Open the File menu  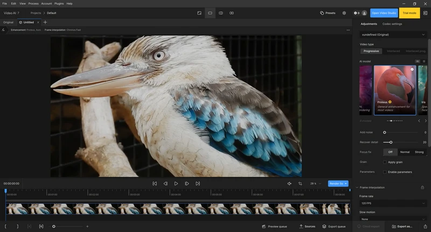(5, 4)
